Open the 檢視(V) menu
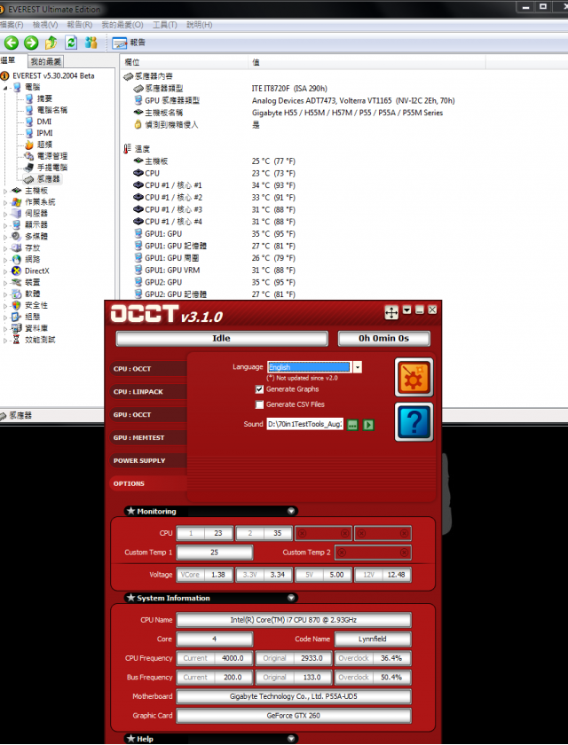This screenshot has height=745, width=568. pyautogui.click(x=45, y=25)
